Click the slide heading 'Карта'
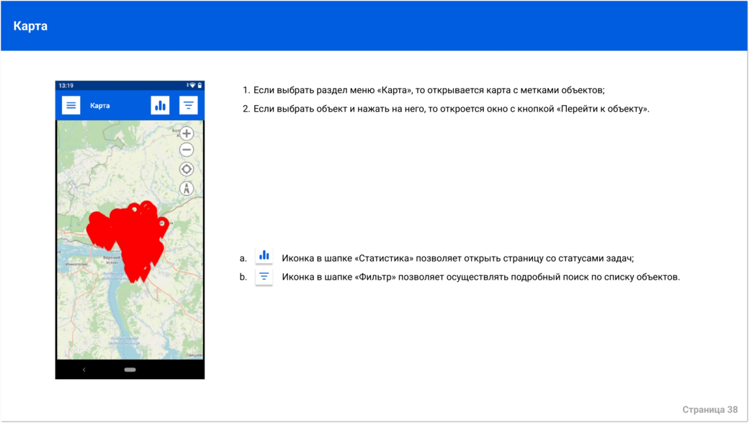Image resolution: width=749 pixels, height=423 pixels. coord(30,26)
